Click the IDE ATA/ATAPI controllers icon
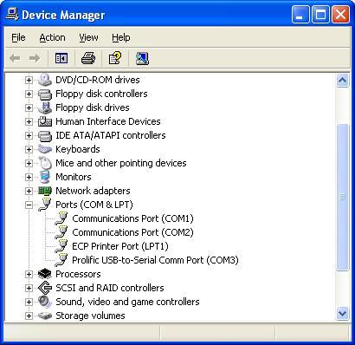 pos(45,135)
